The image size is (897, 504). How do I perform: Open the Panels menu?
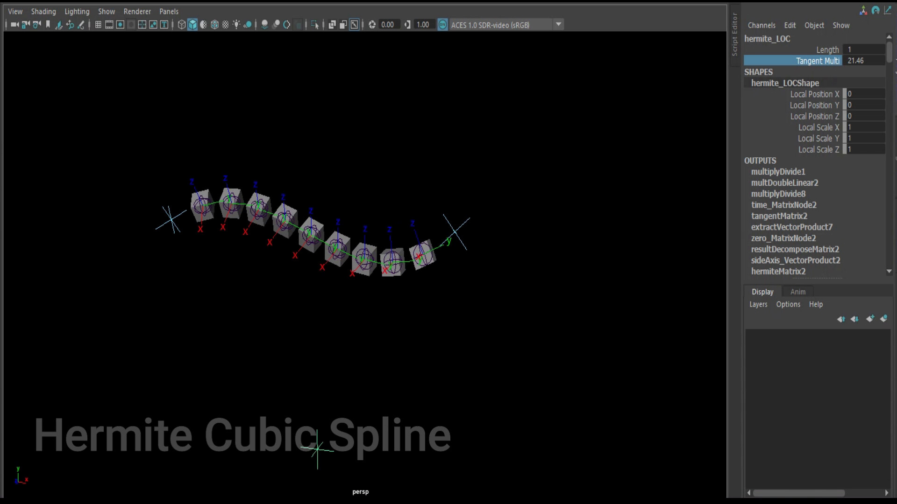point(168,11)
